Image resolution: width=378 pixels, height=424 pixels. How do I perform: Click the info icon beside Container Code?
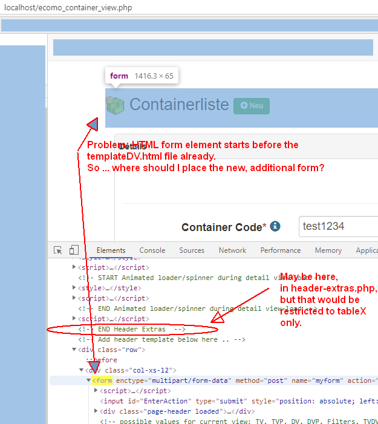[x=275, y=226]
